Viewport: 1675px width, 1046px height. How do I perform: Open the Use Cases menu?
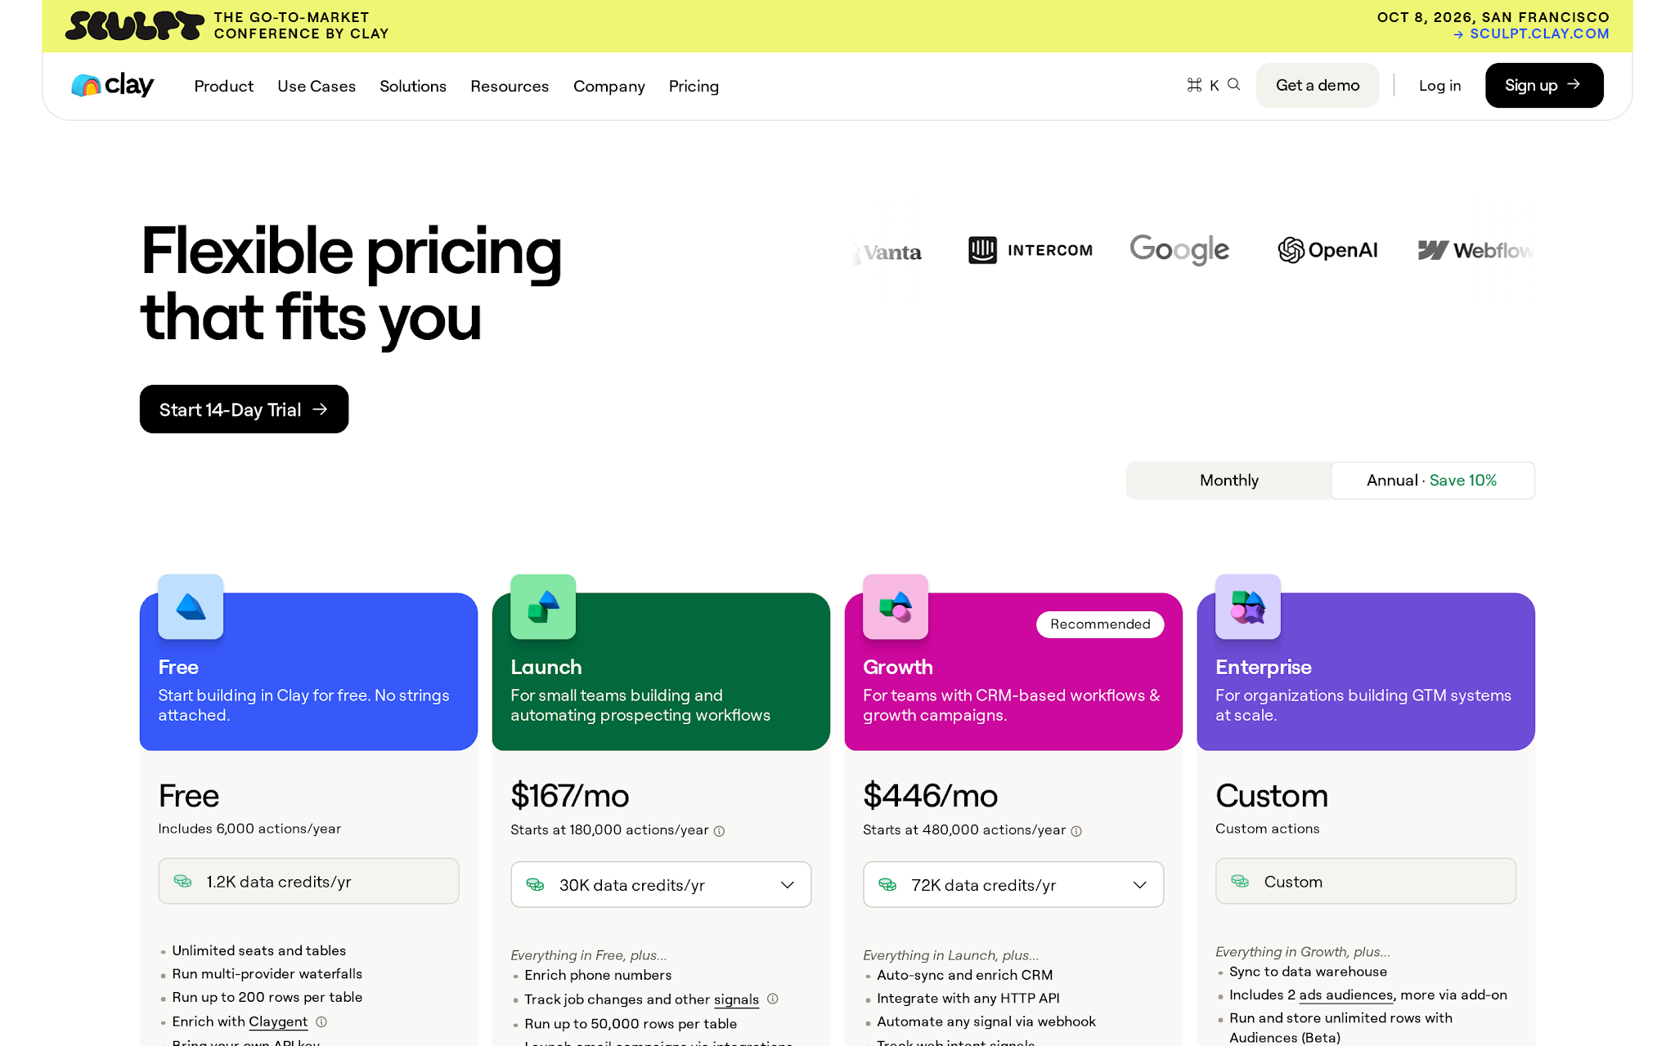(x=317, y=86)
